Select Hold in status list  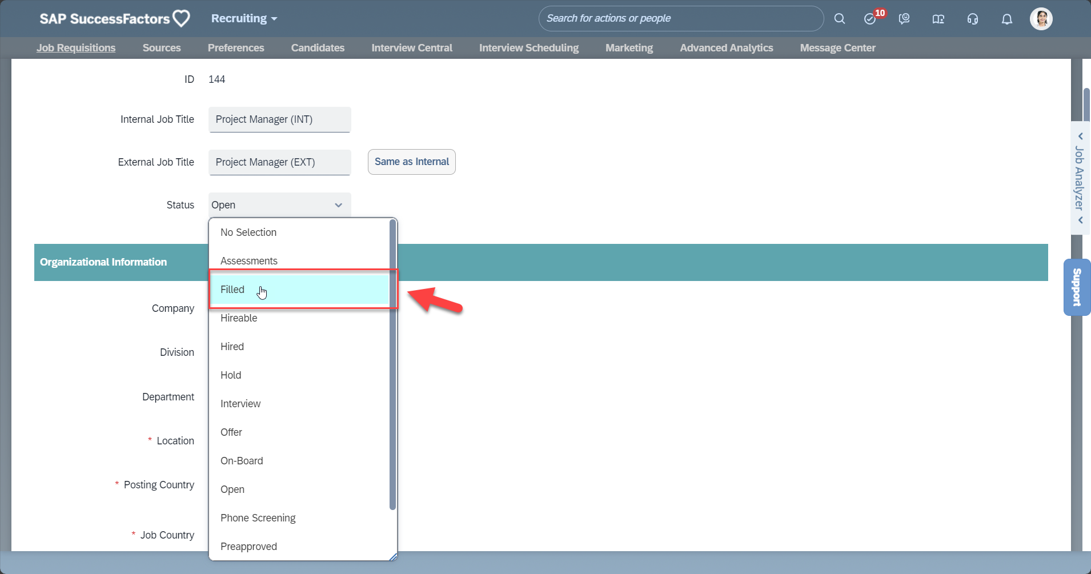299,375
